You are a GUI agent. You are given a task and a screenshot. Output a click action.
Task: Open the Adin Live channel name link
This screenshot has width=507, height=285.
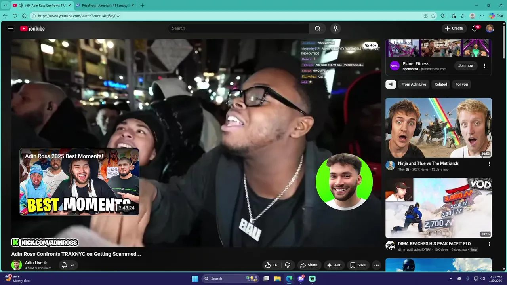[x=34, y=262]
